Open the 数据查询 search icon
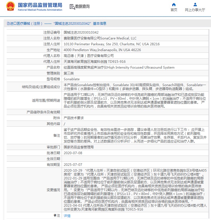Image resolution: width=211 pixels, height=220 pixels. (72, 7)
